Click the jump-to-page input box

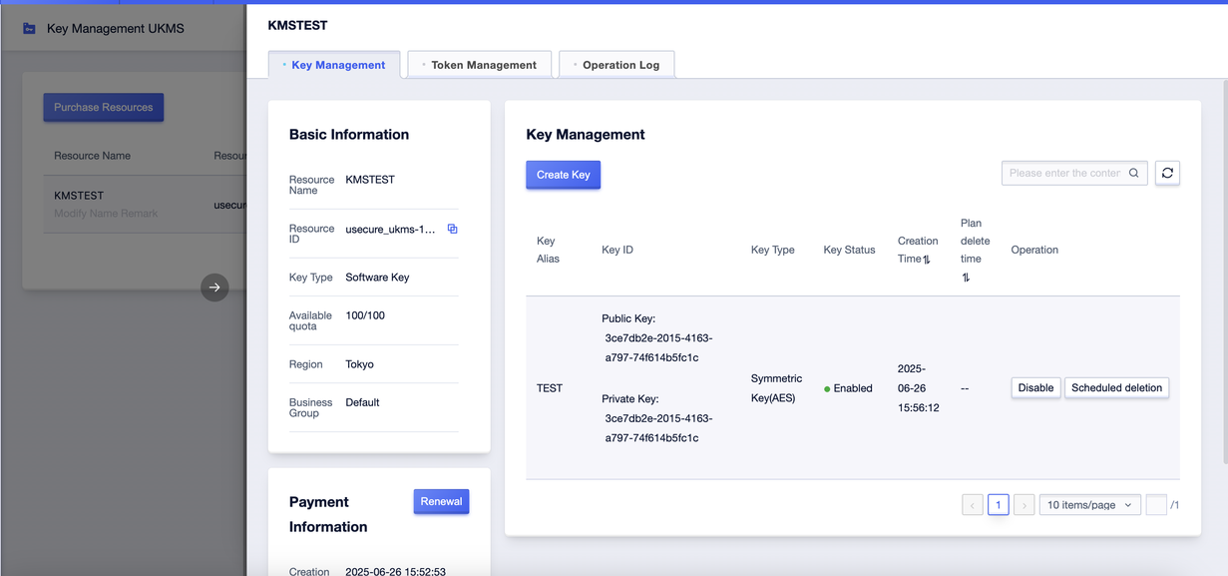click(1156, 505)
